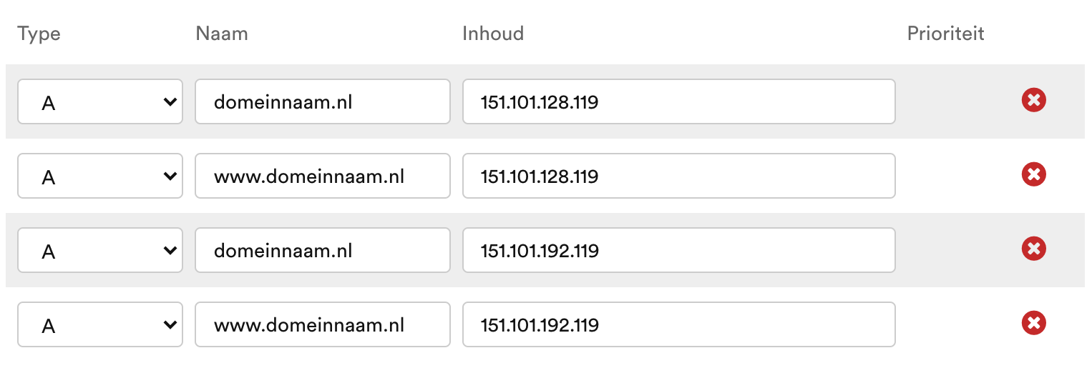Expand Type dropdown for www.domeinnaam.nl 151.101.192.119 record
The height and width of the screenshot is (373, 1092).
pyautogui.click(x=100, y=324)
